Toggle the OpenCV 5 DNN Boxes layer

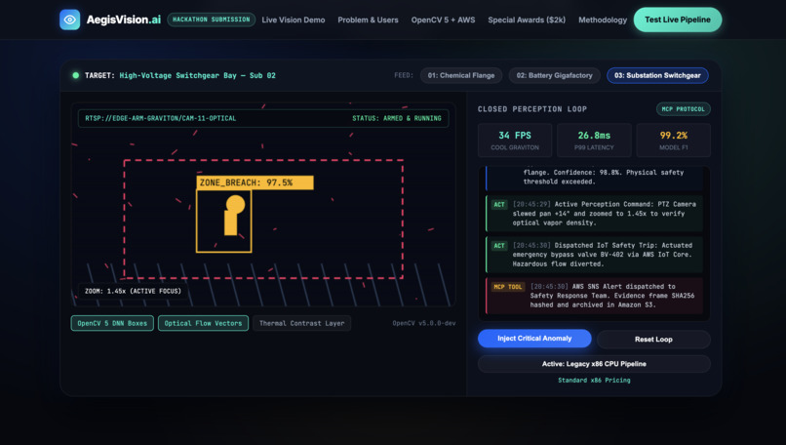pyautogui.click(x=112, y=323)
